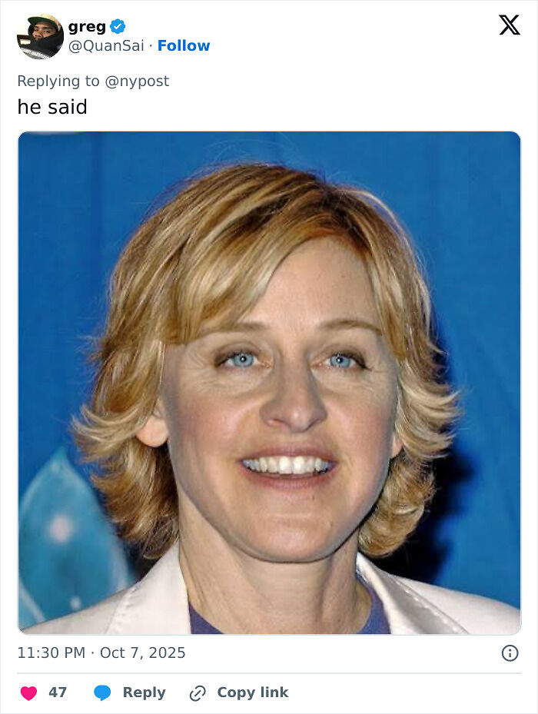
Task: Click the tweet text he said
Action: coord(52,107)
